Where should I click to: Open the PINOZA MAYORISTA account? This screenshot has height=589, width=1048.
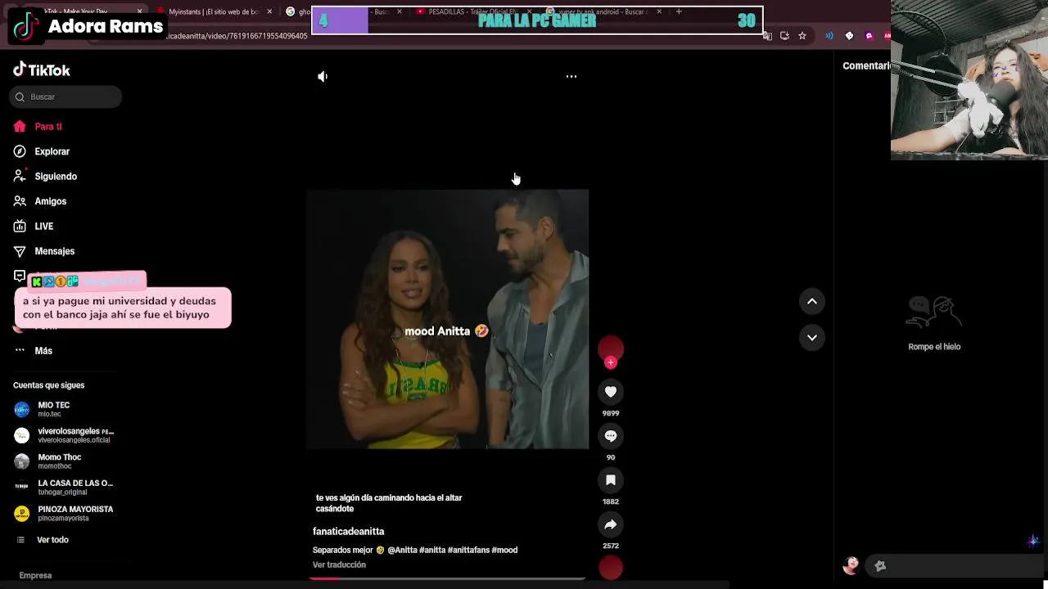[x=65, y=513]
